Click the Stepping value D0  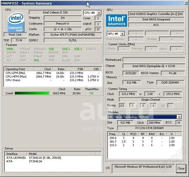click(63, 18)
